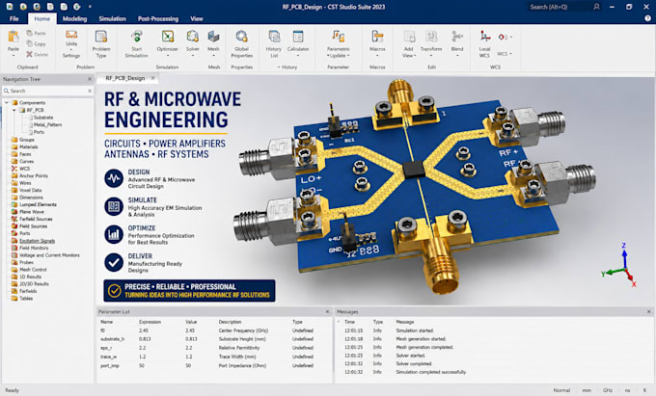
Task: Close the Messages panel
Action: [x=648, y=311]
